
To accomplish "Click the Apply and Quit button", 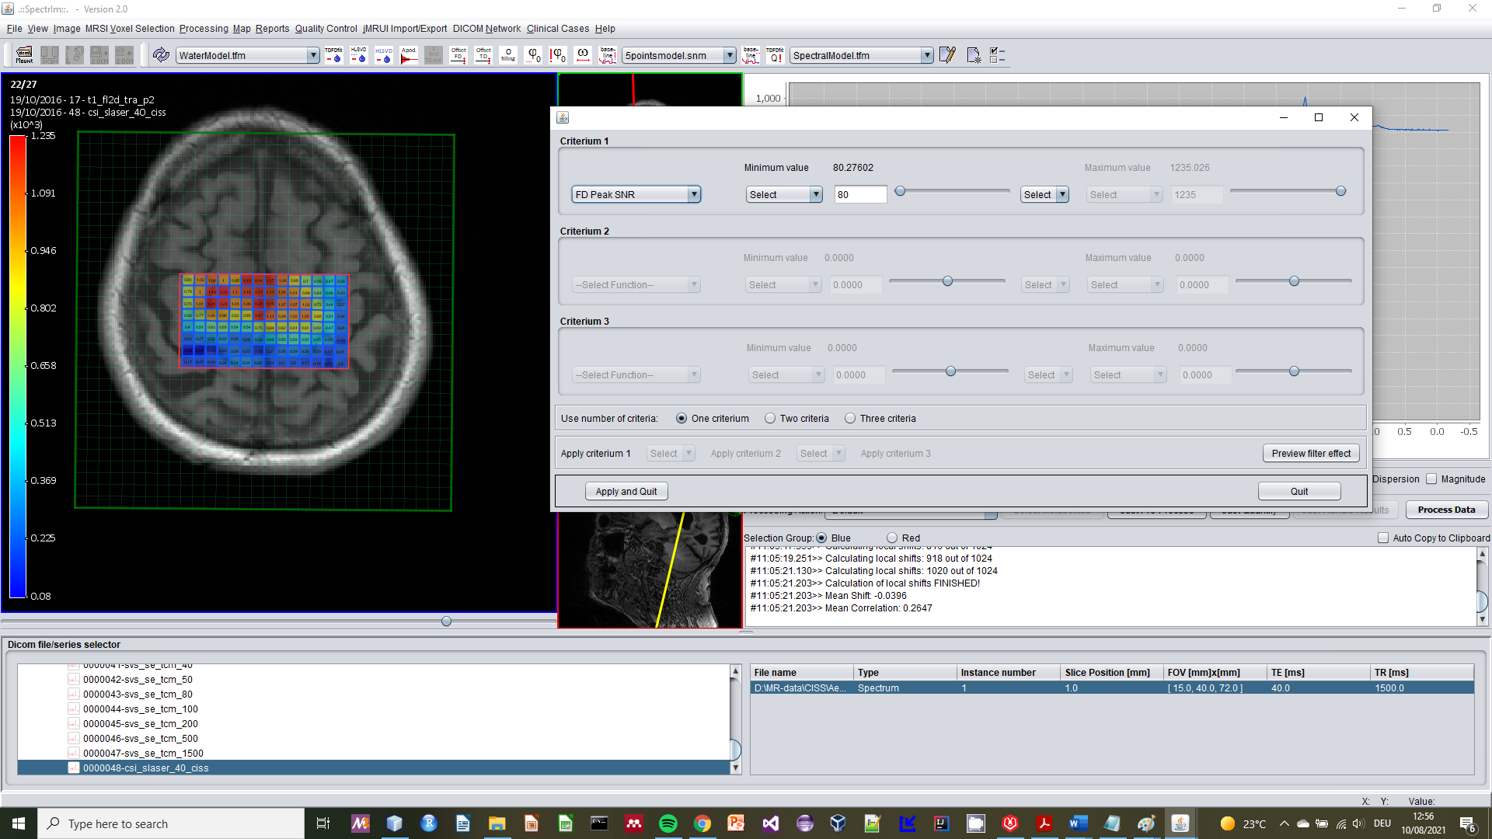I will (x=626, y=492).
